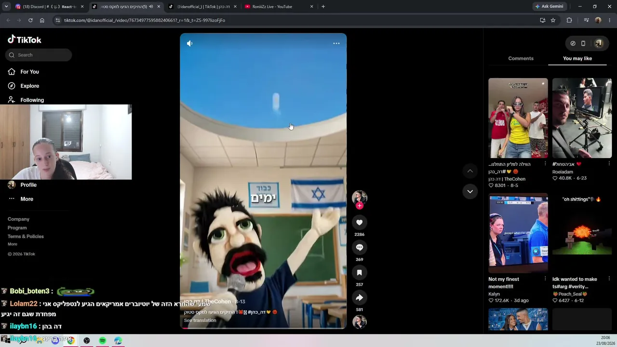Viewport: 617px width, 347px height.
Task: Open Spotify from the taskbar
Action: coord(103,341)
